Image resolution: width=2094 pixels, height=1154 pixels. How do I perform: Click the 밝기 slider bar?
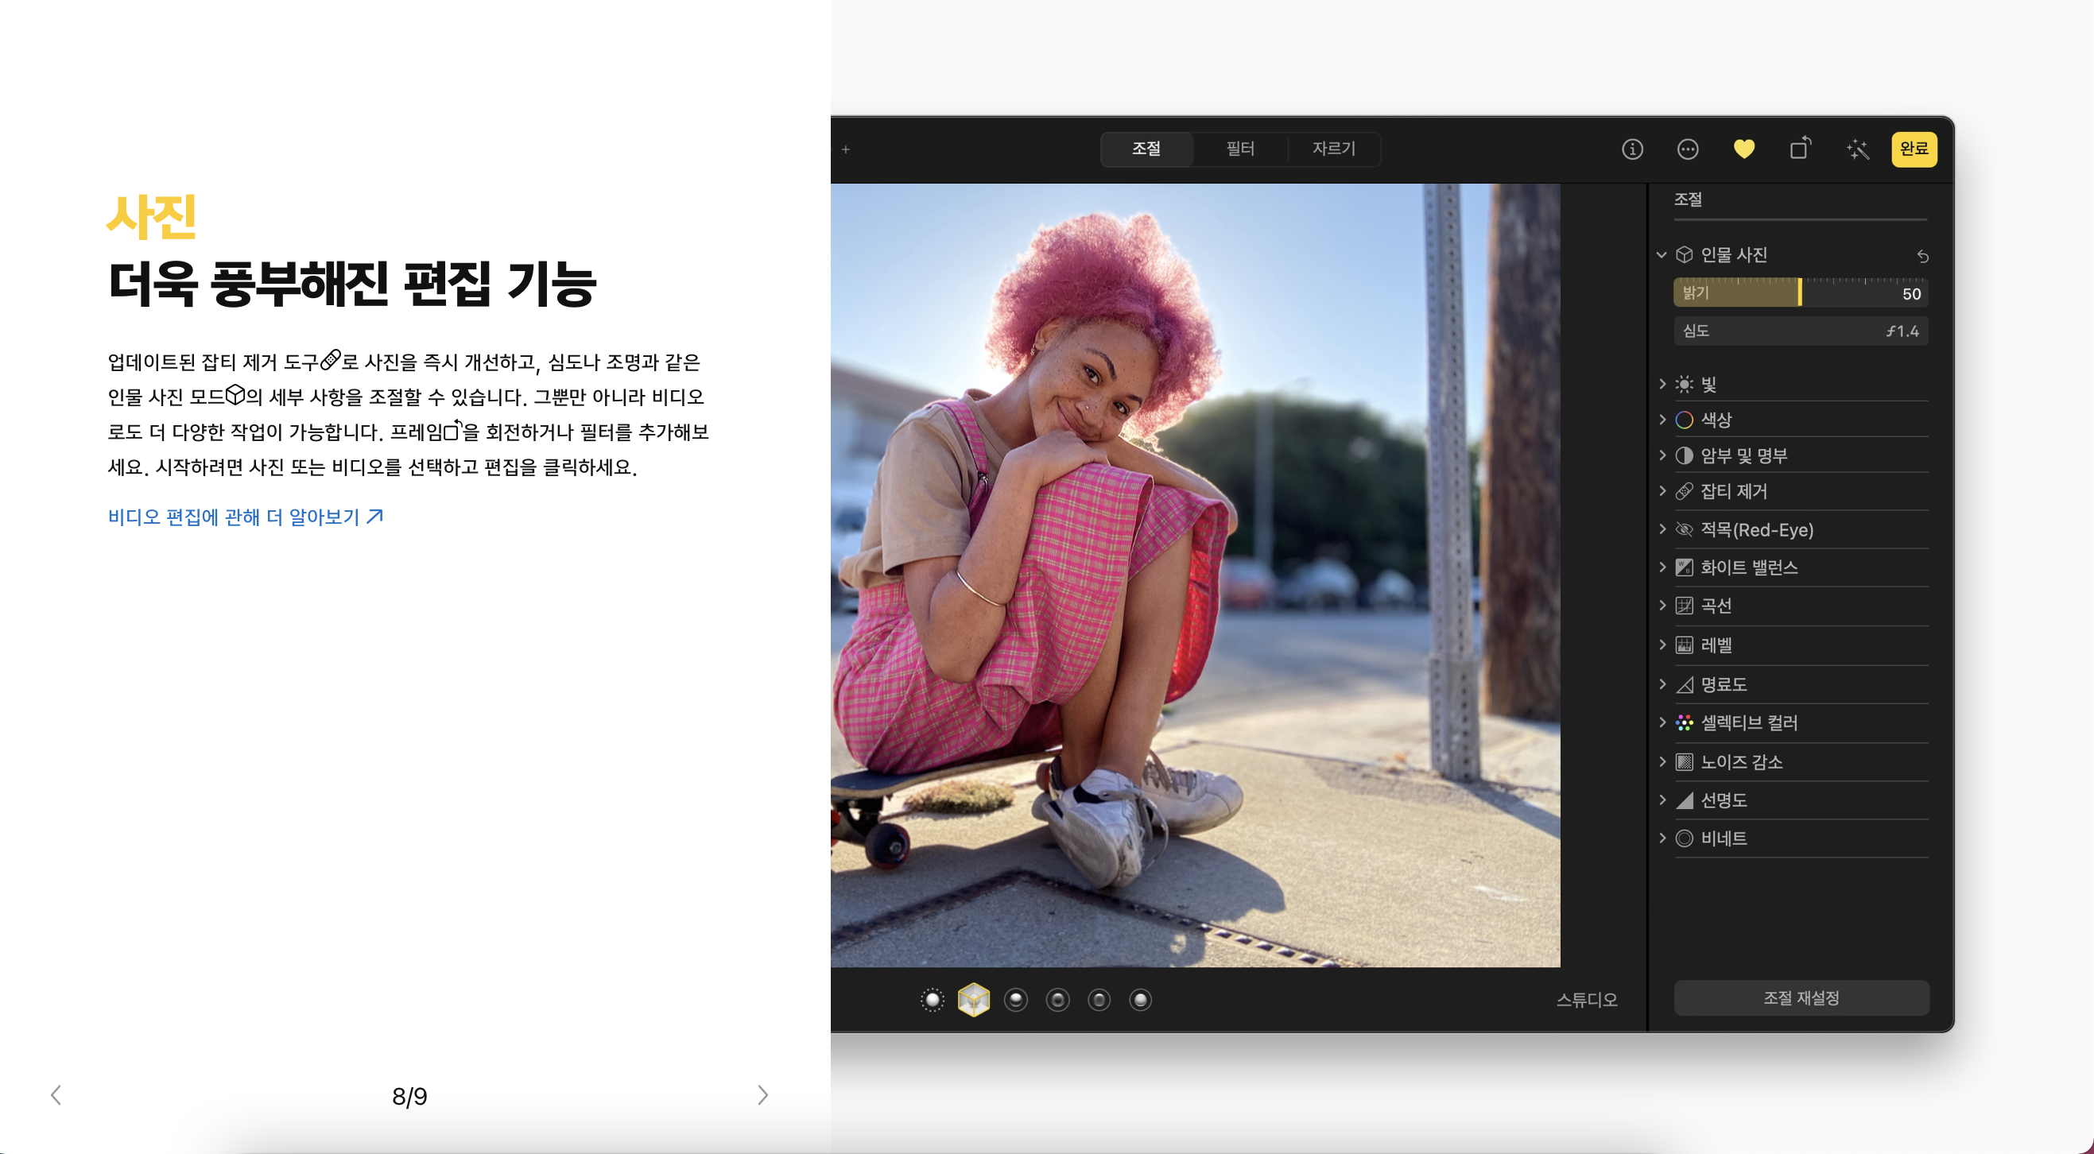[1800, 292]
